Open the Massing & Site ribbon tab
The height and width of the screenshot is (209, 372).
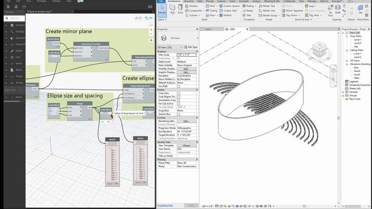(272, 1)
